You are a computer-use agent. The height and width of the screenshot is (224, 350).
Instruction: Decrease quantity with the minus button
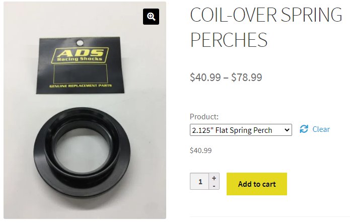(214, 186)
